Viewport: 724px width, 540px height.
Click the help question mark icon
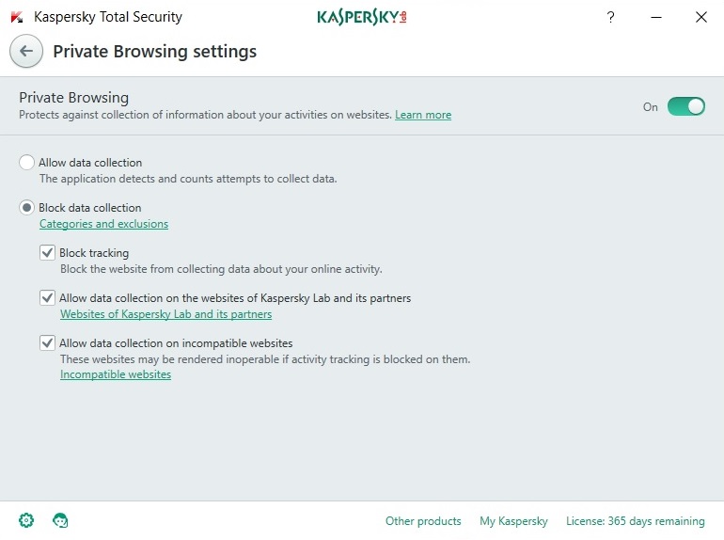[610, 18]
